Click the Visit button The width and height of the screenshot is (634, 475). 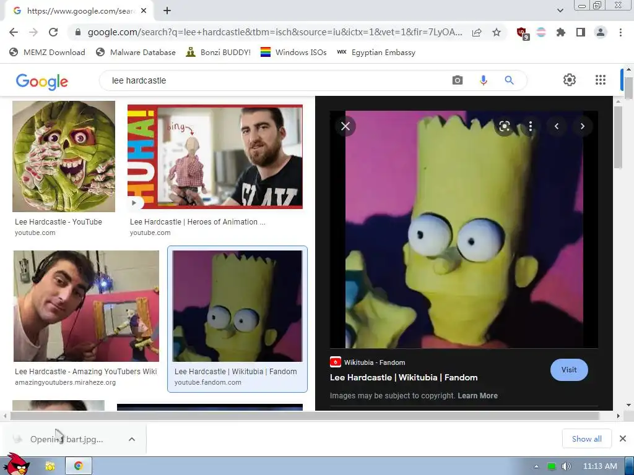click(569, 370)
